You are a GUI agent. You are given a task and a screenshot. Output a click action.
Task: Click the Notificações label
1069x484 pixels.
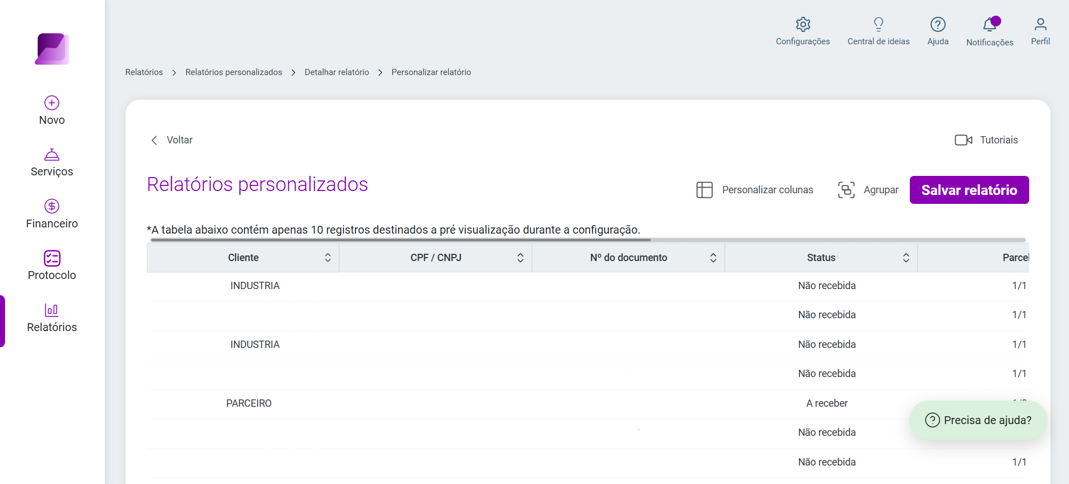(990, 43)
